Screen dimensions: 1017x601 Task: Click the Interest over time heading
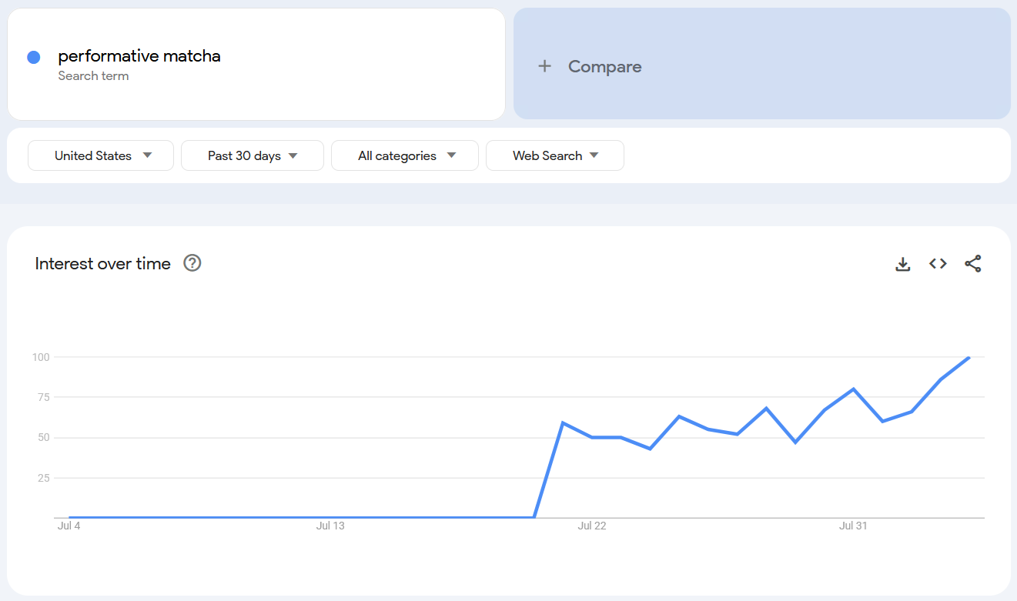(102, 263)
